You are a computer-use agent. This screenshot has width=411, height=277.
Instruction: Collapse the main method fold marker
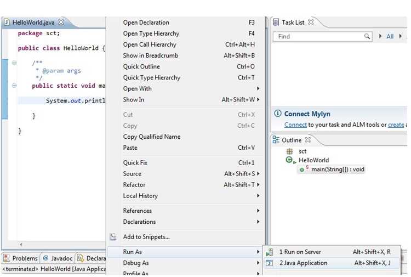tap(14, 86)
